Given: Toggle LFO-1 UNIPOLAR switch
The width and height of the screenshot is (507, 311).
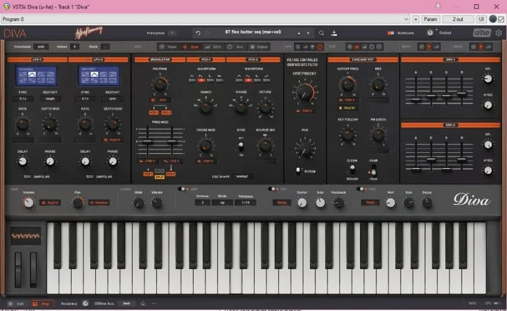Looking at the screenshot, I should click(27, 176).
